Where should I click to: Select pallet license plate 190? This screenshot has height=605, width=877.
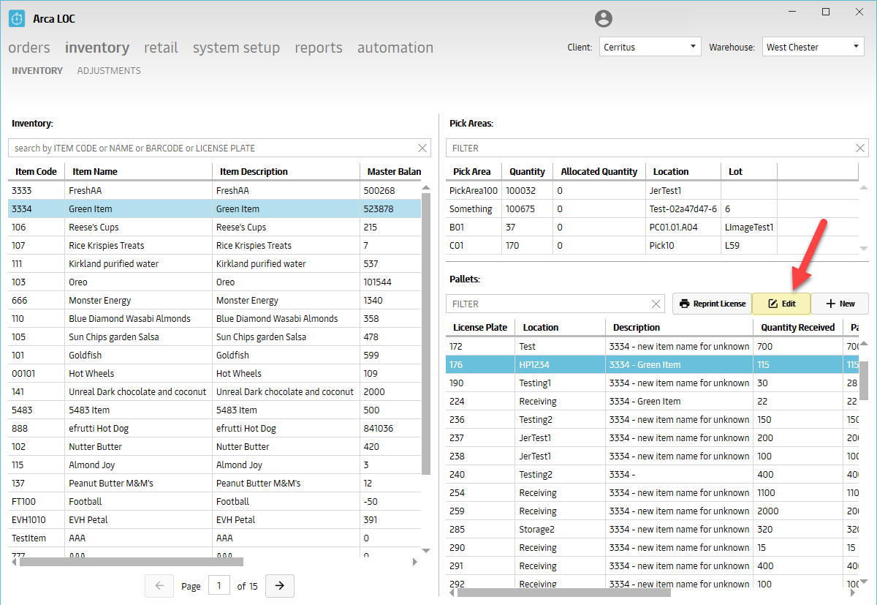point(652,383)
